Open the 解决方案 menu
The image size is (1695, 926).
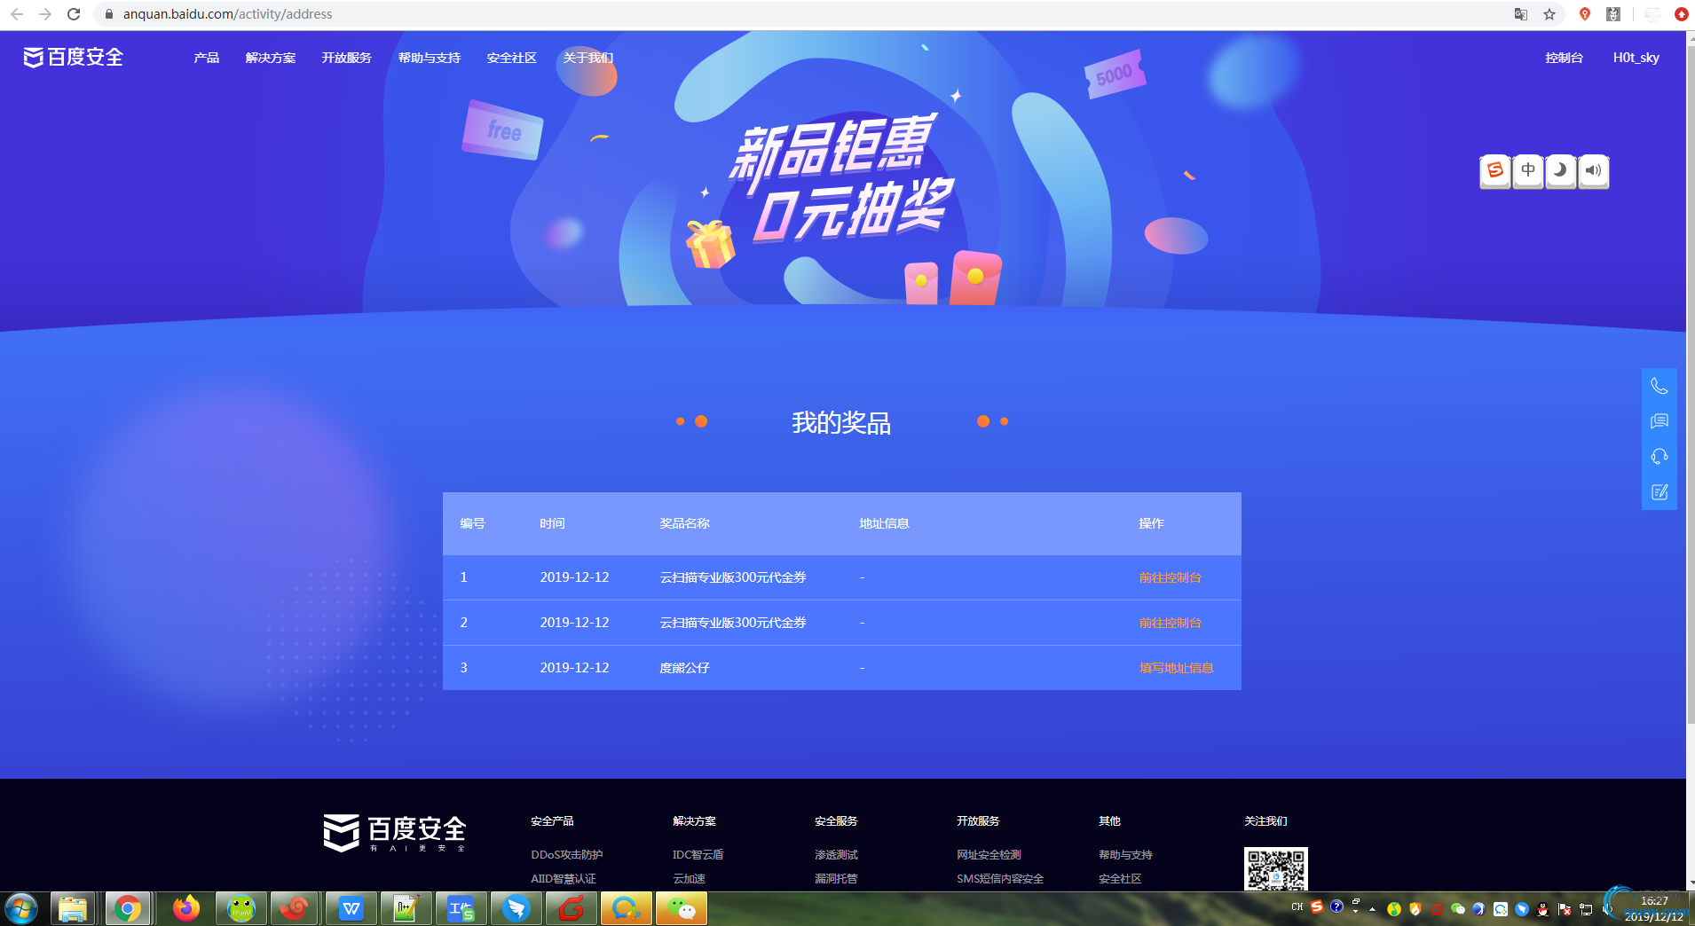271,58
